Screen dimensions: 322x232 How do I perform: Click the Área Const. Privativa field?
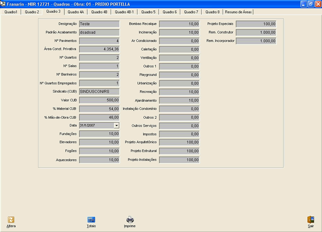[99, 49]
